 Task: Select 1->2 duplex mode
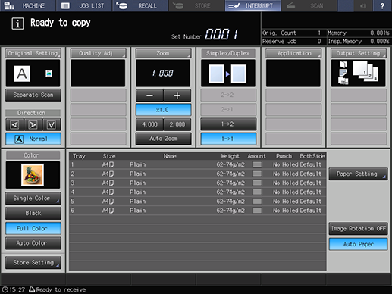(228, 124)
